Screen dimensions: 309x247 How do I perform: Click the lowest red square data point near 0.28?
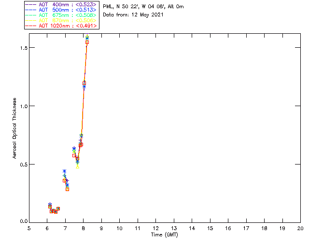(67, 189)
